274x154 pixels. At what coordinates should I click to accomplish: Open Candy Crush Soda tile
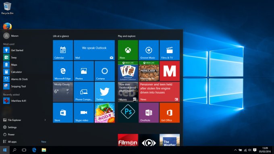click(104, 112)
